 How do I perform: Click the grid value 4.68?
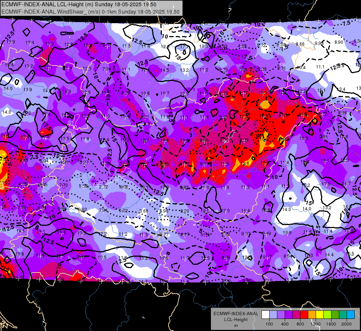point(242,46)
